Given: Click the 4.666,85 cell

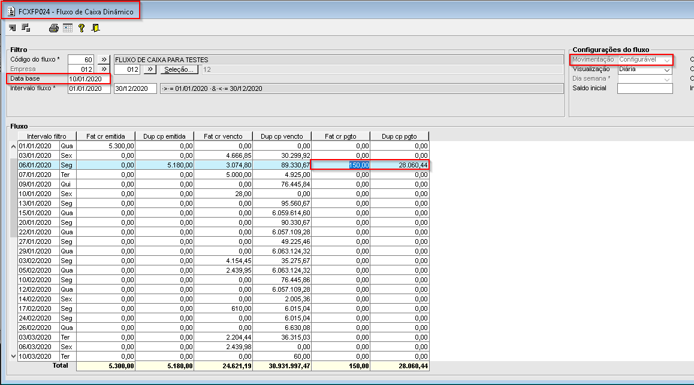Looking at the screenshot, I should point(224,155).
